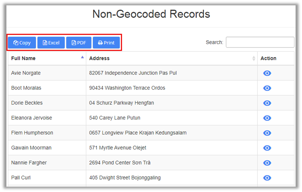This screenshot has width=302, height=192.
Task: Export the table as PDF
Action: 79,42
